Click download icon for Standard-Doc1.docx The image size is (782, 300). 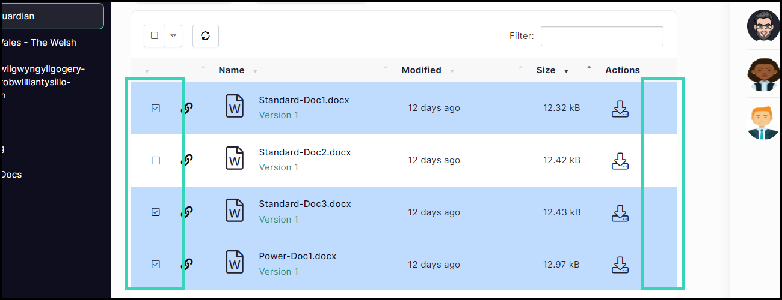coord(620,109)
